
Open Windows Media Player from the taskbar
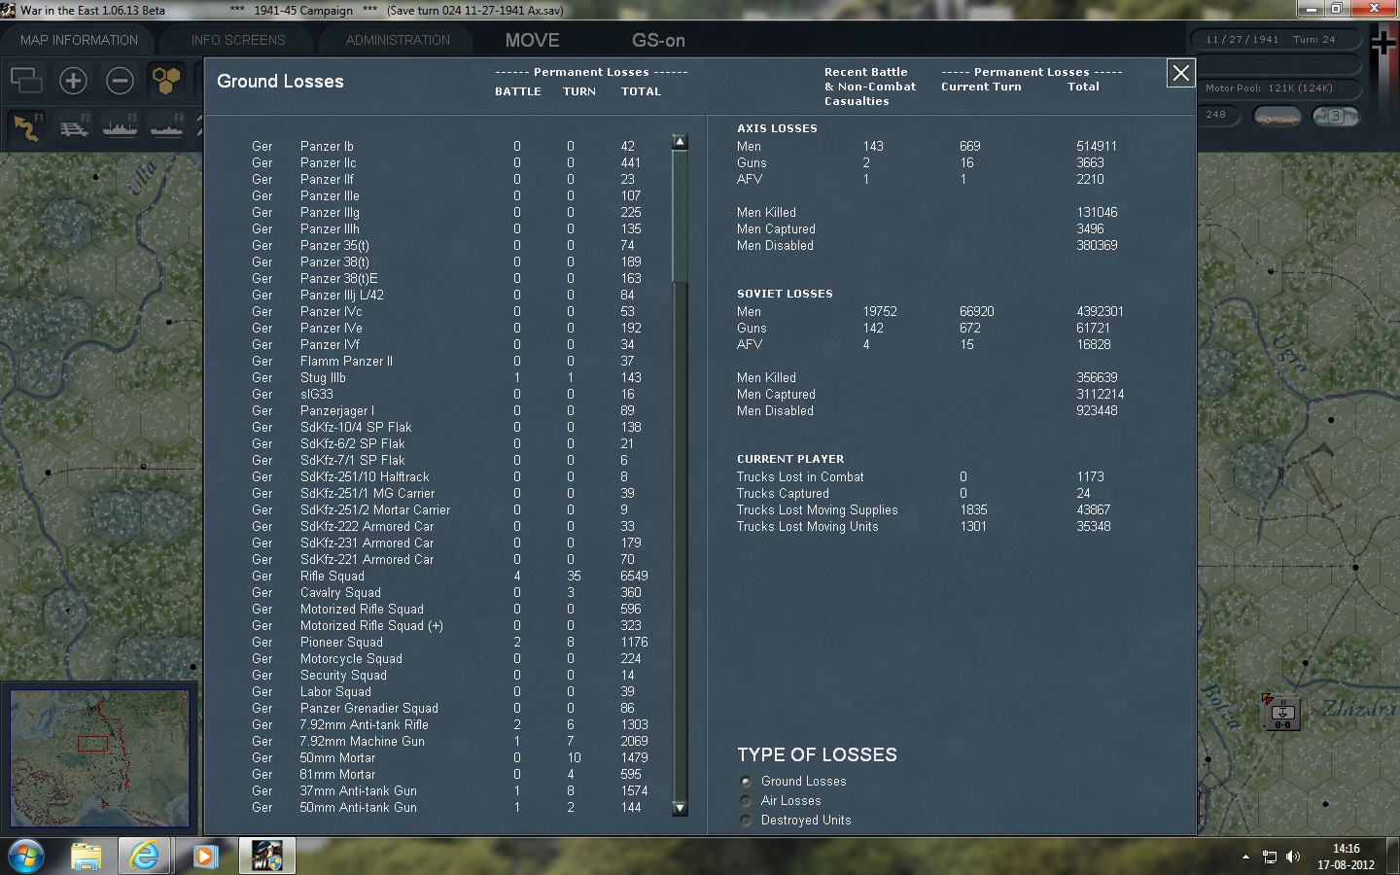pos(205,856)
